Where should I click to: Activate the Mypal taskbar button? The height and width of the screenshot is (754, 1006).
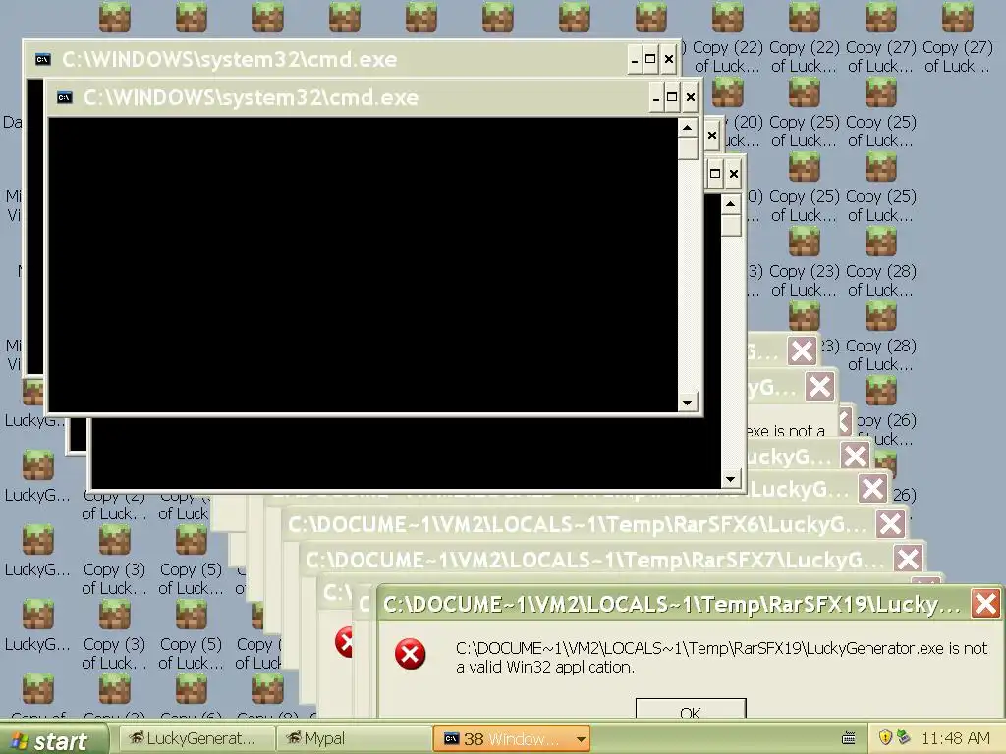click(x=353, y=738)
